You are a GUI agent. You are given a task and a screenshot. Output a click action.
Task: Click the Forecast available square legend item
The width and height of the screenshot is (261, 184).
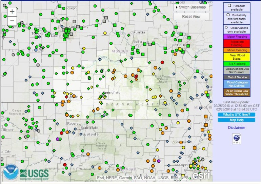(x=237, y=7)
